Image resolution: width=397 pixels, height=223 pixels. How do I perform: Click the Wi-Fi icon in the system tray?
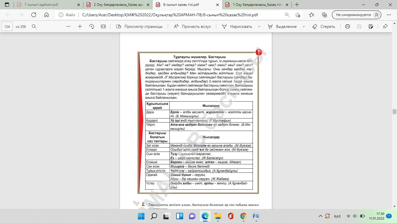point(348,216)
